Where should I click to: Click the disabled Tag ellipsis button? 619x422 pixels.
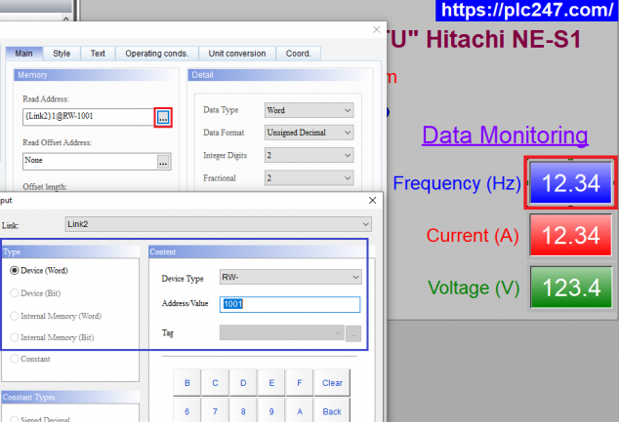click(353, 333)
